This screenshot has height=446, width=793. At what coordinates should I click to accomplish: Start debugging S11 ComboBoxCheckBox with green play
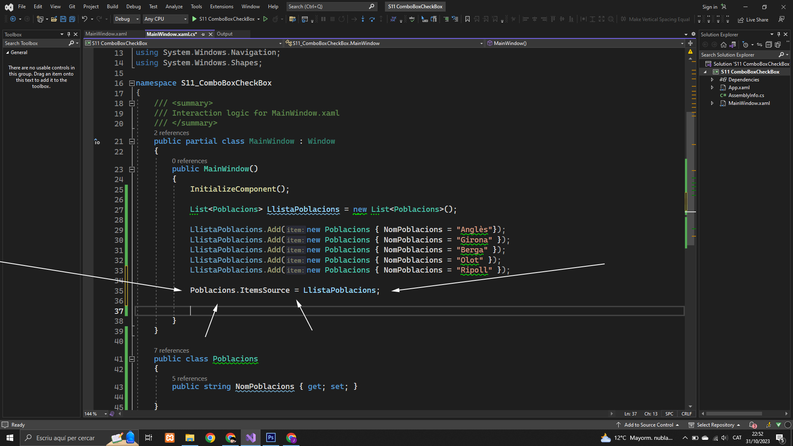click(195, 19)
